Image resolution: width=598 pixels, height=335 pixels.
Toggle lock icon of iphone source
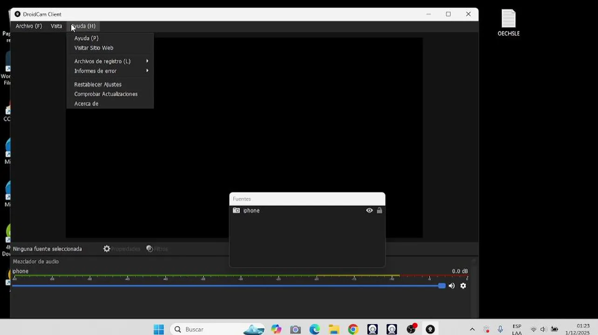379,210
